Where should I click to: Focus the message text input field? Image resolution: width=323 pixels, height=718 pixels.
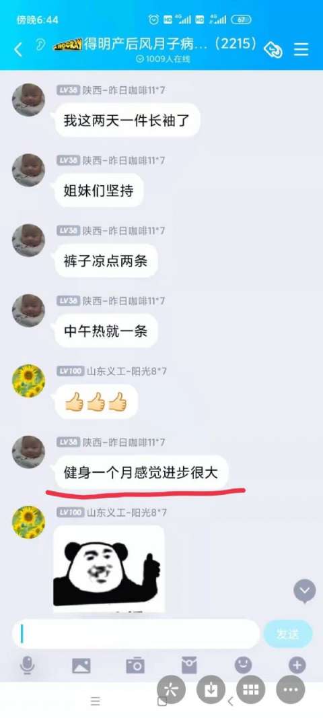tap(137, 634)
